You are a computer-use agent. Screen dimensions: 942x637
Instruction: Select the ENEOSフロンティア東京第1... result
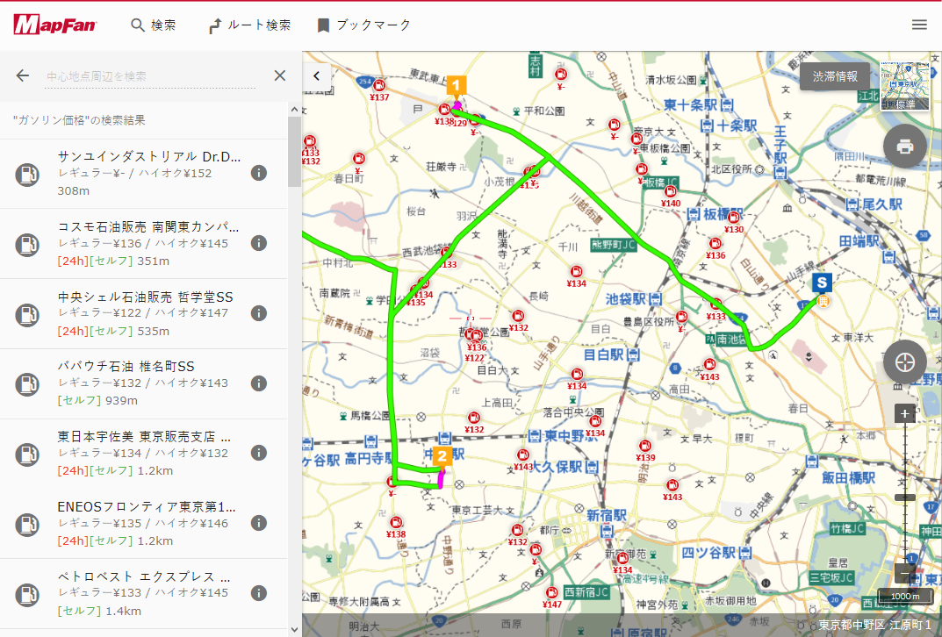pyautogui.click(x=144, y=524)
